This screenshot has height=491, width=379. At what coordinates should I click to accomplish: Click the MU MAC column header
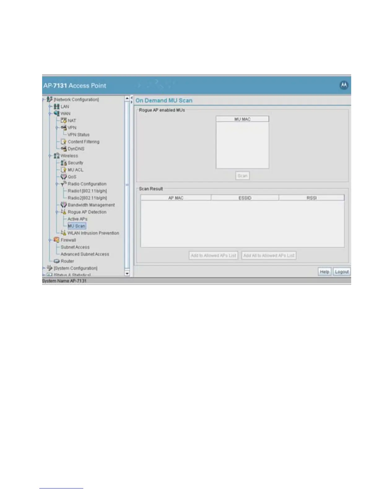point(242,119)
